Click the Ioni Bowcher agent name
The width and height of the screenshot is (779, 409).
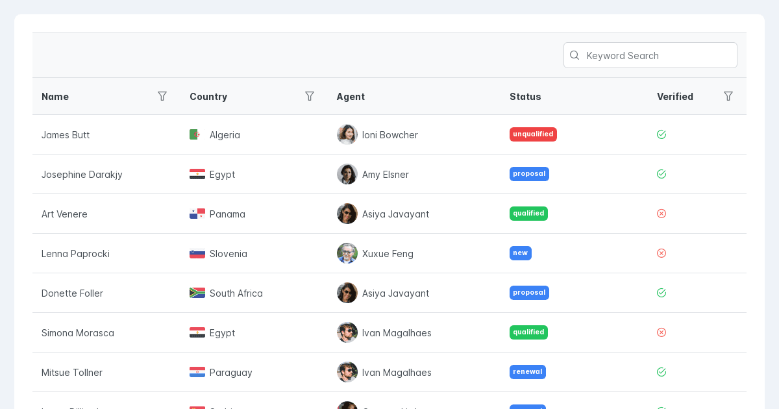(390, 134)
